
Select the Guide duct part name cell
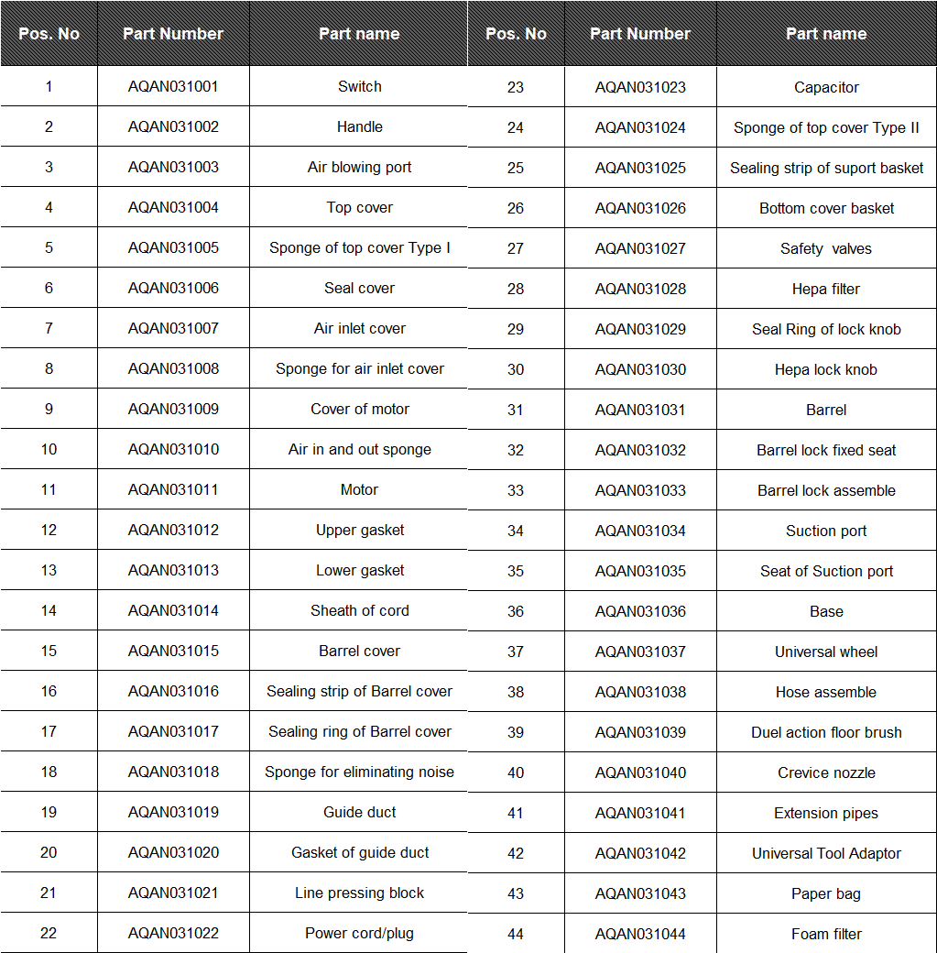tap(359, 812)
